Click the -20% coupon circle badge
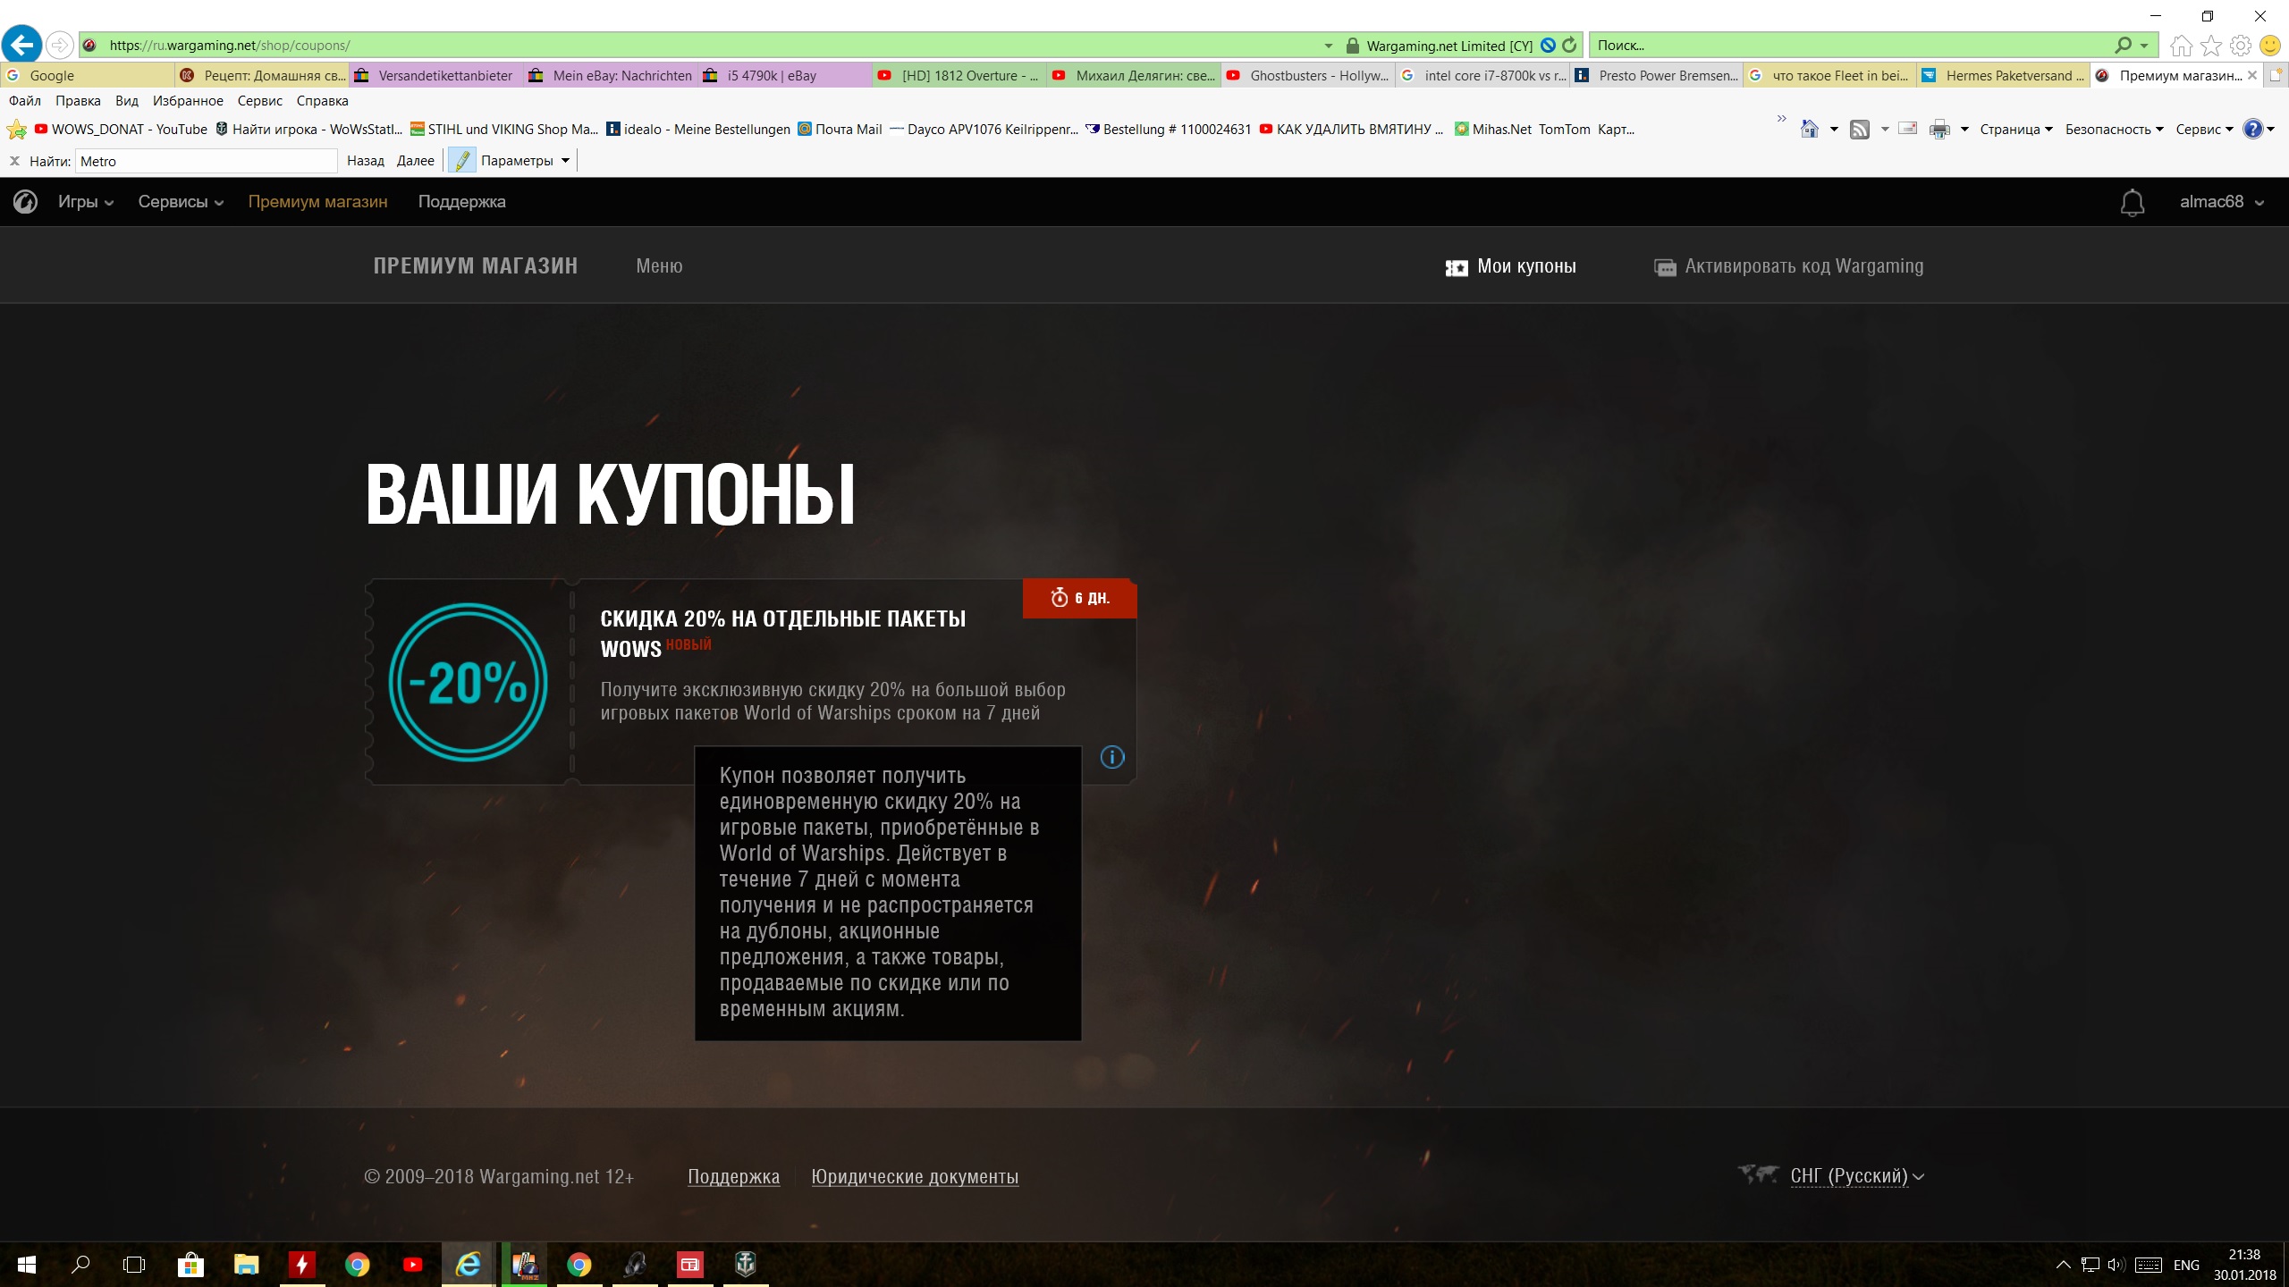Viewport: 2289px width, 1287px height. pos(468,682)
